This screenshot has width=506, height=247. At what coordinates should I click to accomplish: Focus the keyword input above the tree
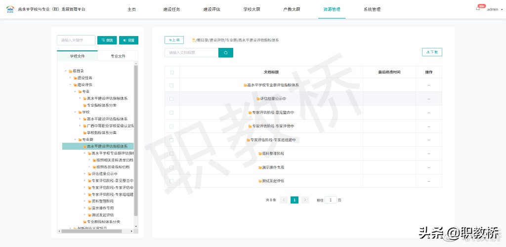[76, 41]
